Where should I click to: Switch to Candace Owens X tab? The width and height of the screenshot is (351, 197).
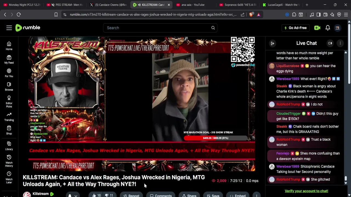pyautogui.click(x=108, y=5)
